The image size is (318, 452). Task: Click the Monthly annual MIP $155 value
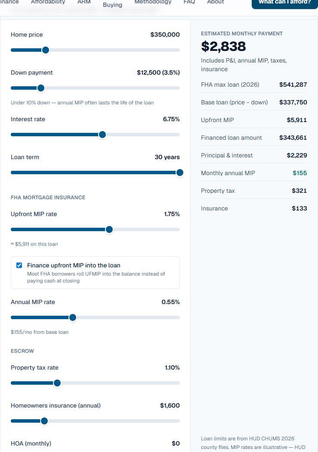(x=299, y=173)
